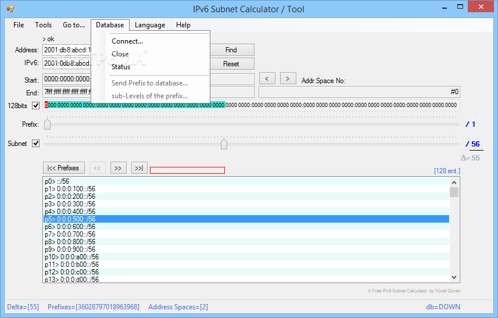The width and height of the screenshot is (498, 318).
Task: Maximize the IPv6 Subnet Calculator window
Action: (x=460, y=7)
